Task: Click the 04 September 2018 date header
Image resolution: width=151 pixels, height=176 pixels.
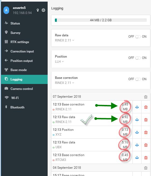Action: (x=67, y=168)
